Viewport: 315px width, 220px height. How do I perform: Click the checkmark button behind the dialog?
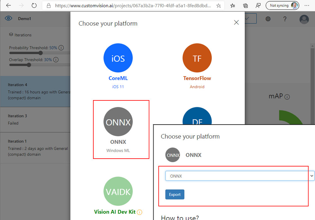(x=250, y=19)
